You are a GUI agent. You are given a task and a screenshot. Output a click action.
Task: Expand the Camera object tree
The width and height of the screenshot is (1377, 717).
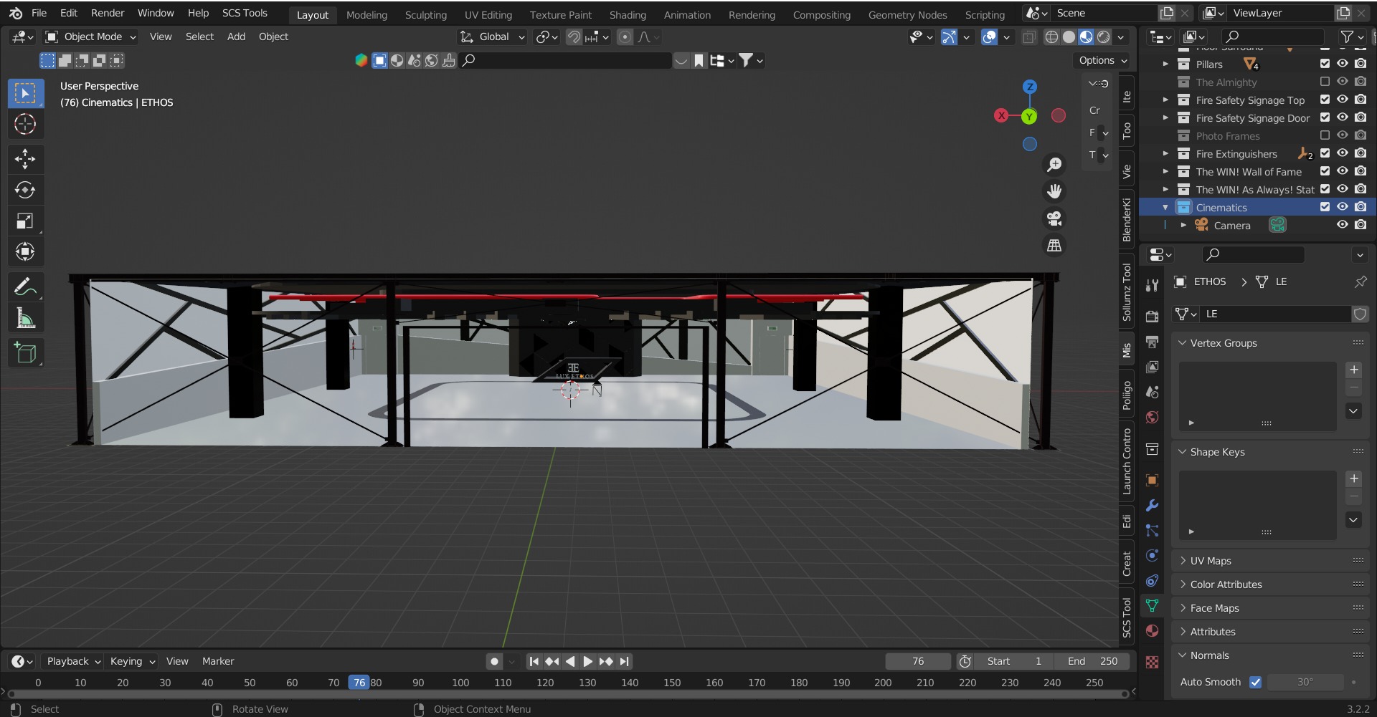[x=1183, y=226]
